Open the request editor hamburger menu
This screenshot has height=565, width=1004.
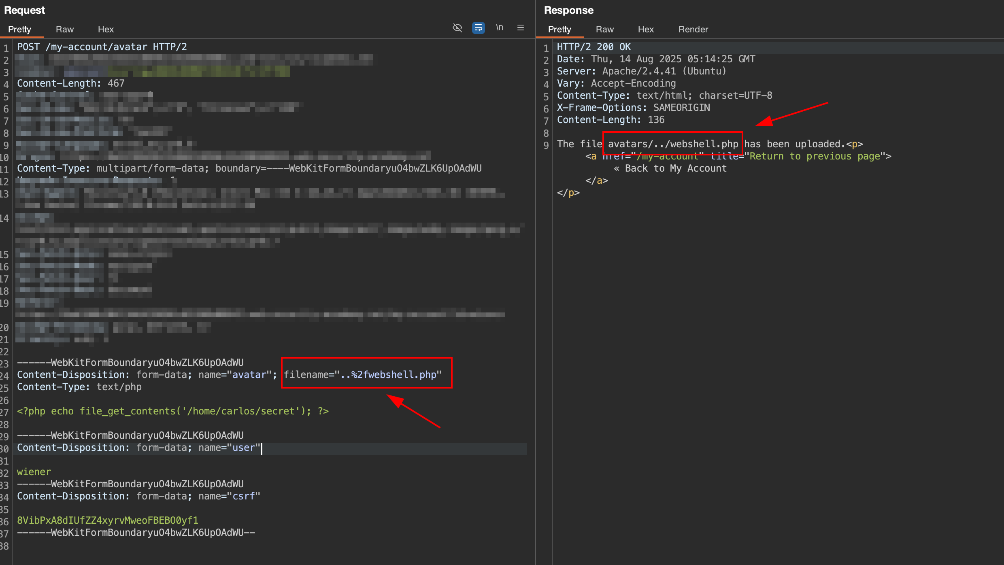[521, 28]
